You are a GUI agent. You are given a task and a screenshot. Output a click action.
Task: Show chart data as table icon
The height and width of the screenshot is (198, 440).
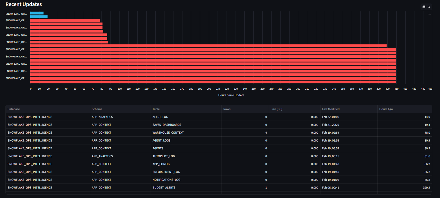[424, 7]
